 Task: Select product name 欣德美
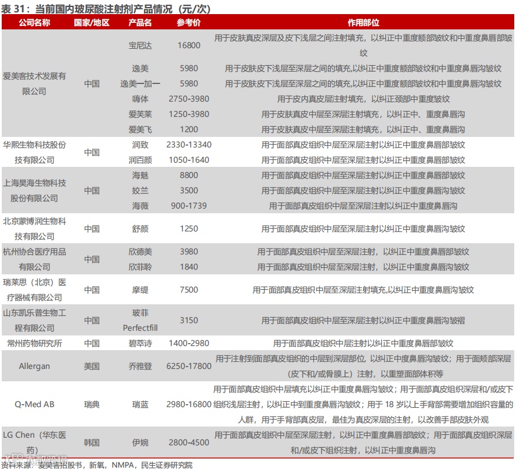tap(140, 251)
